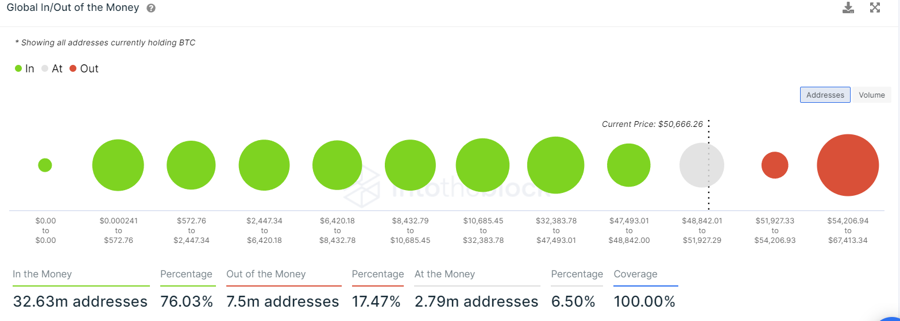
Task: Click the Global In/Out of the Money title
Action: click(73, 8)
